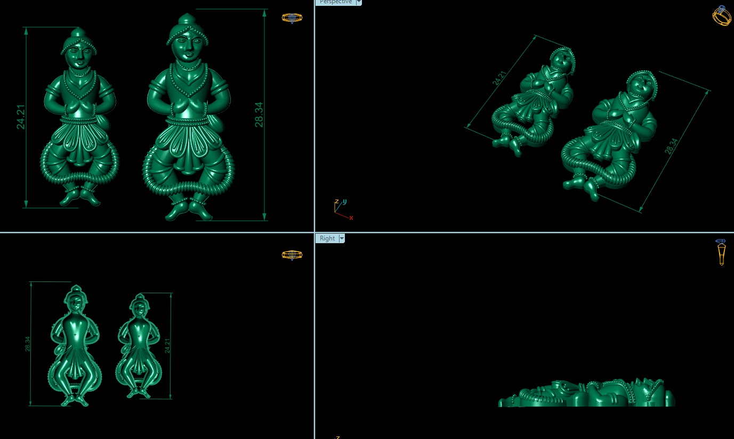Screen dimensions: 734x439
Task: Click the Perspective viewport title label
Action: click(335, 2)
